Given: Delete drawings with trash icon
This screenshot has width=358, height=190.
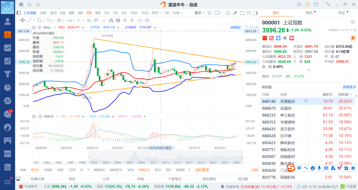Looking at the screenshot, I should tap(132, 20).
